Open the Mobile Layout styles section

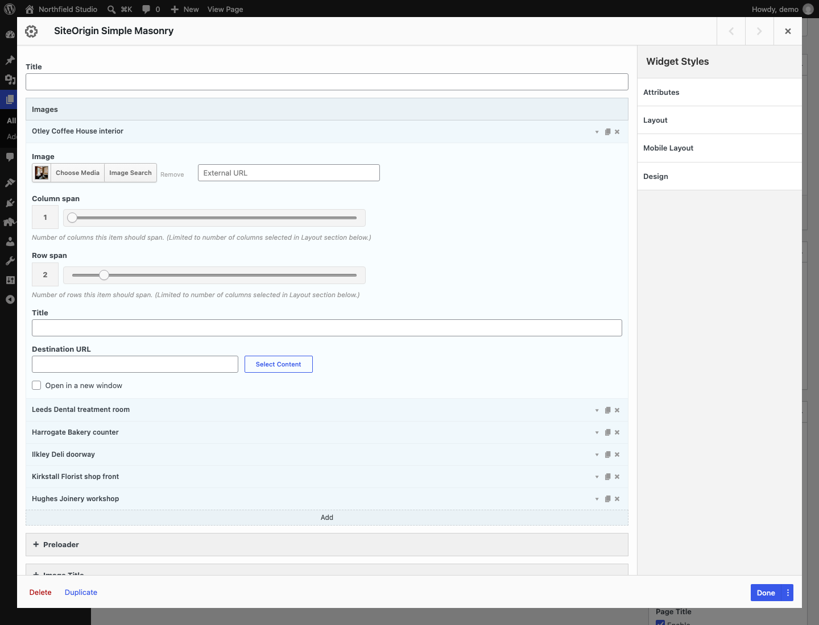tap(719, 148)
